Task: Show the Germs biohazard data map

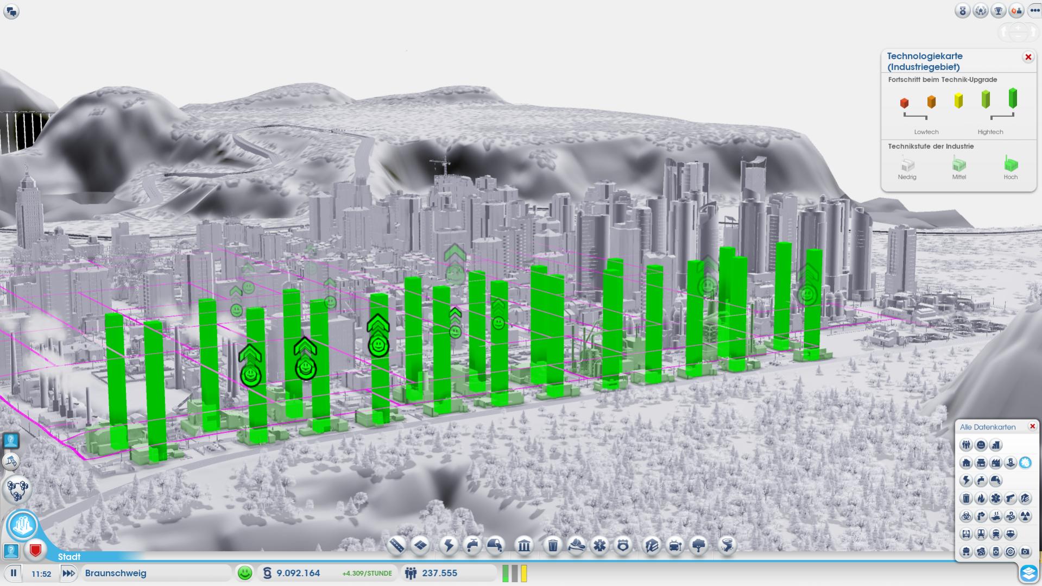Action: click(966, 516)
